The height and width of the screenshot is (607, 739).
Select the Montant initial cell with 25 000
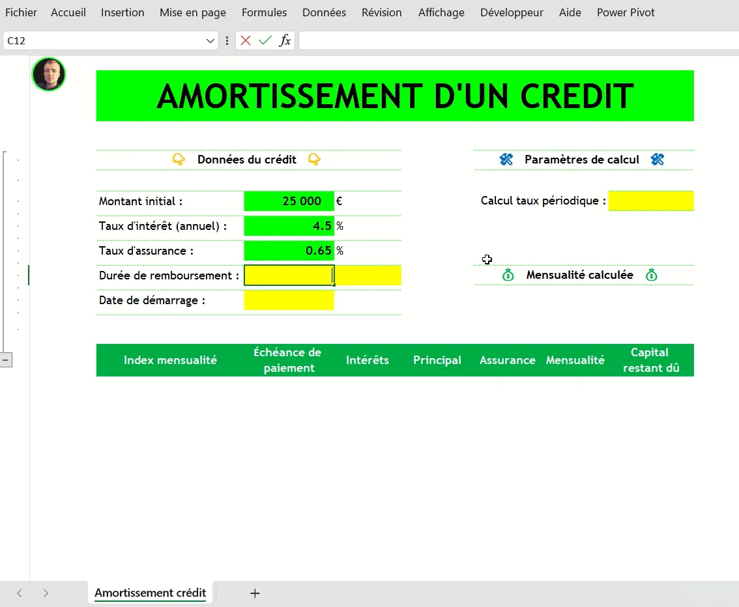pos(289,201)
